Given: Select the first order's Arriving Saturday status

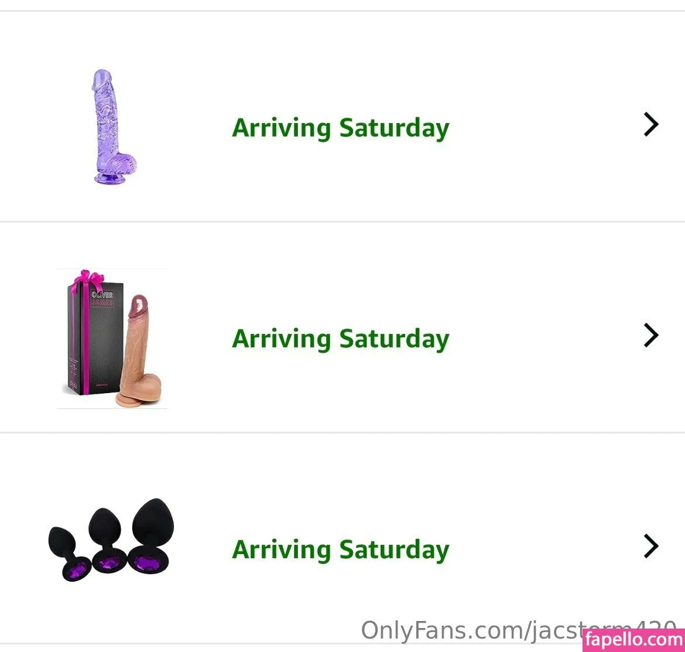Looking at the screenshot, I should 340,128.
